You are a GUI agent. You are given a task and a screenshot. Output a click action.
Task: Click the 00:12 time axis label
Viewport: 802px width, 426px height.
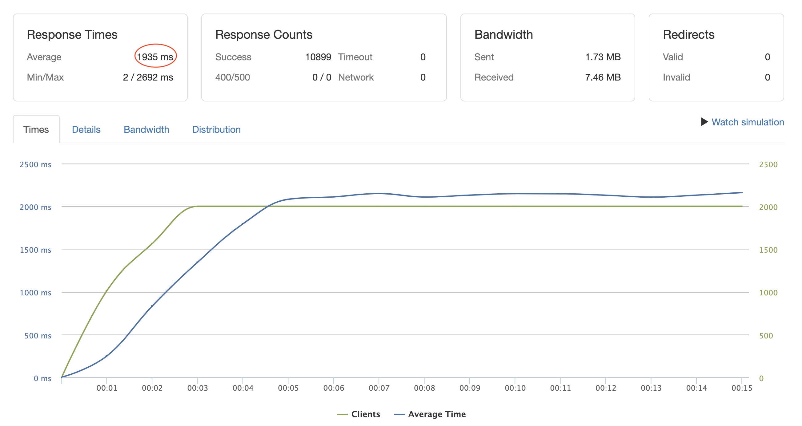point(606,388)
